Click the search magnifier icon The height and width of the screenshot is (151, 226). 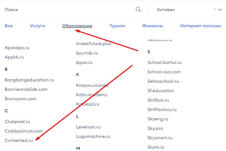pos(138,9)
